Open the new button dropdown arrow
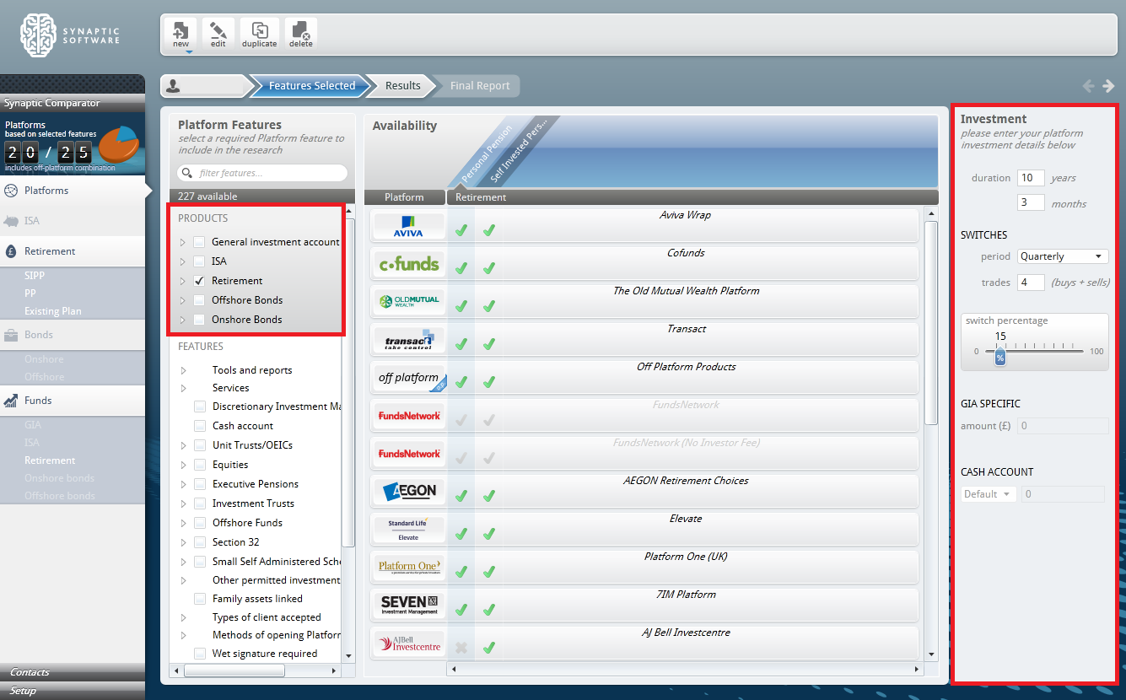Screen dimensions: 1126x700 [x=189, y=52]
